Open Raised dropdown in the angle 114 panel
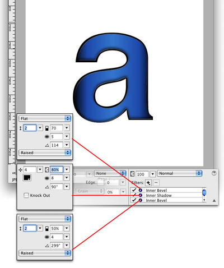Image resolution: width=224 pixels, height=268 pixels. pyautogui.click(x=45, y=153)
